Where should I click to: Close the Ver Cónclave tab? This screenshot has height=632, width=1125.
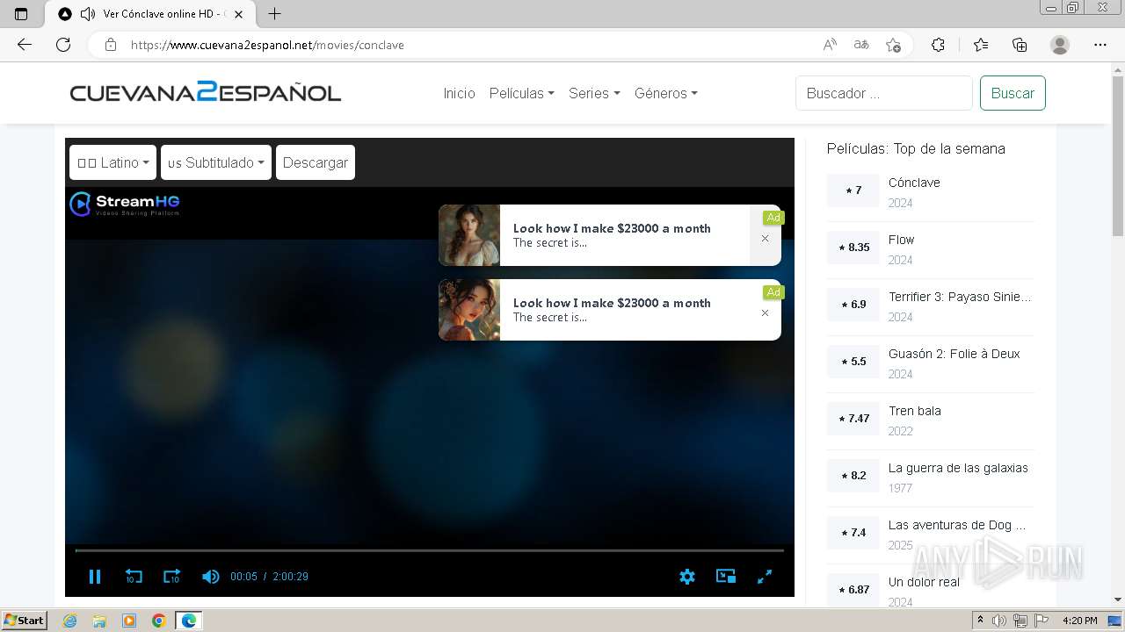click(238, 14)
